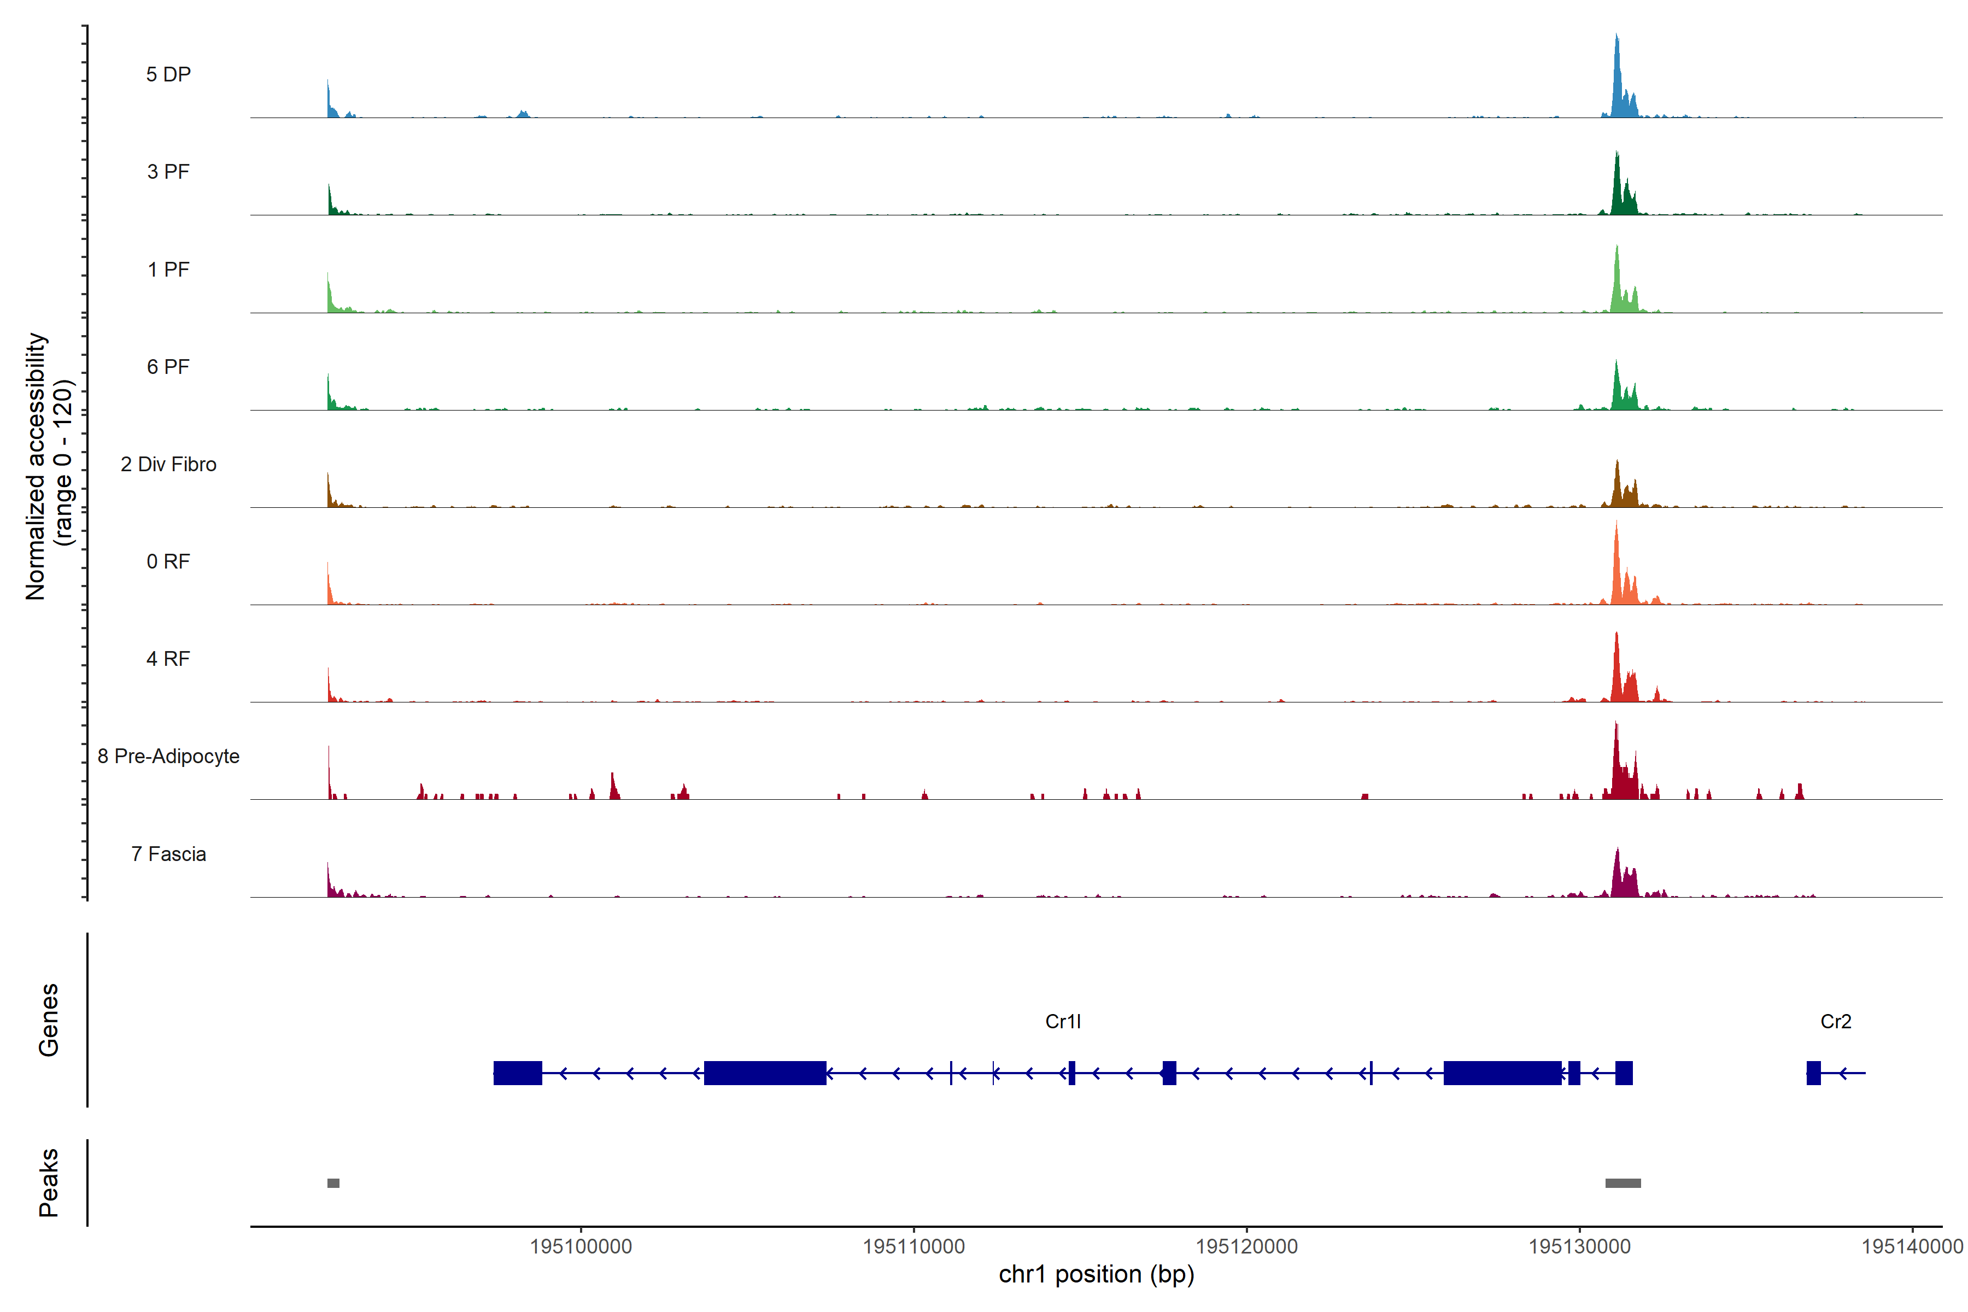Click the 195100000 axis tick label
Image resolution: width=1968 pixels, height=1312 pixels.
point(581,1247)
